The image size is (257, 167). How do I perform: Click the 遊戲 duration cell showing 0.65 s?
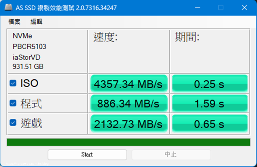210,123
